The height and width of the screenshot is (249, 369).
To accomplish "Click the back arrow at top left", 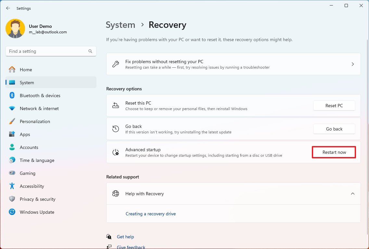I will point(8,8).
